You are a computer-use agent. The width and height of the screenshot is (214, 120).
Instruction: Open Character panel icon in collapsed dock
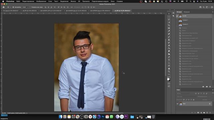click(x=173, y=13)
